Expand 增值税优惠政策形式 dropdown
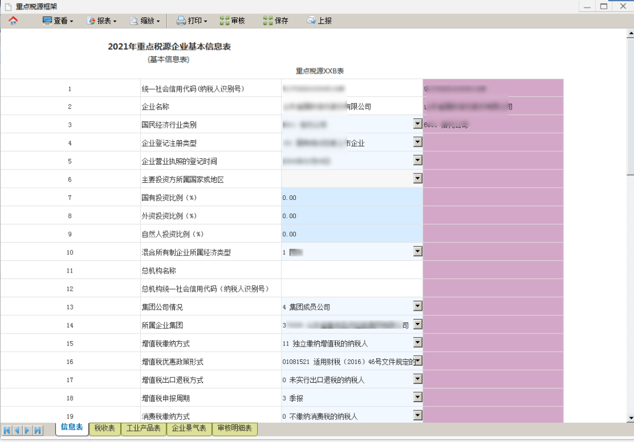This screenshot has height=442, width=634. [x=418, y=361]
